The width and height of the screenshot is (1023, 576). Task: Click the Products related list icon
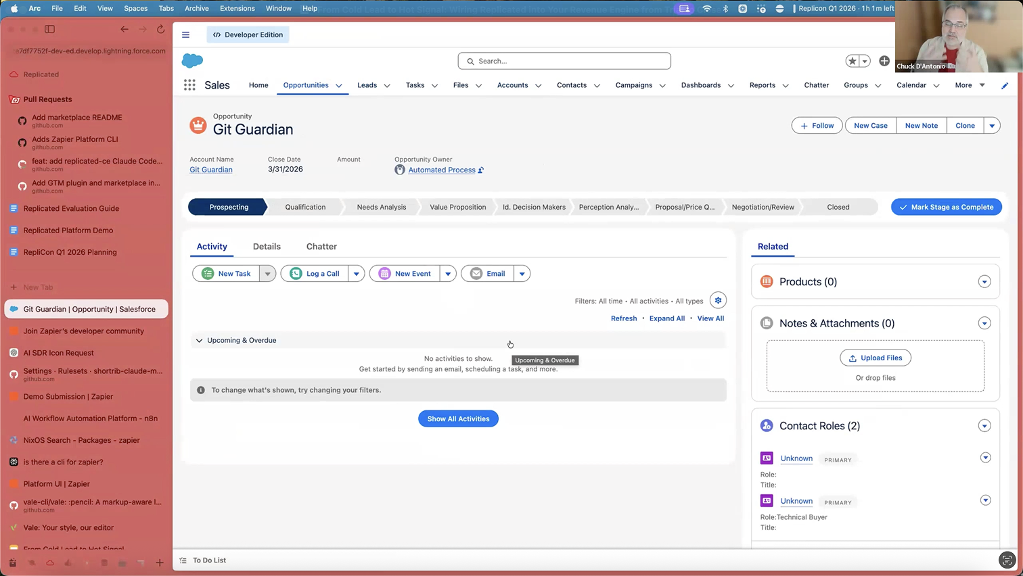click(x=767, y=282)
